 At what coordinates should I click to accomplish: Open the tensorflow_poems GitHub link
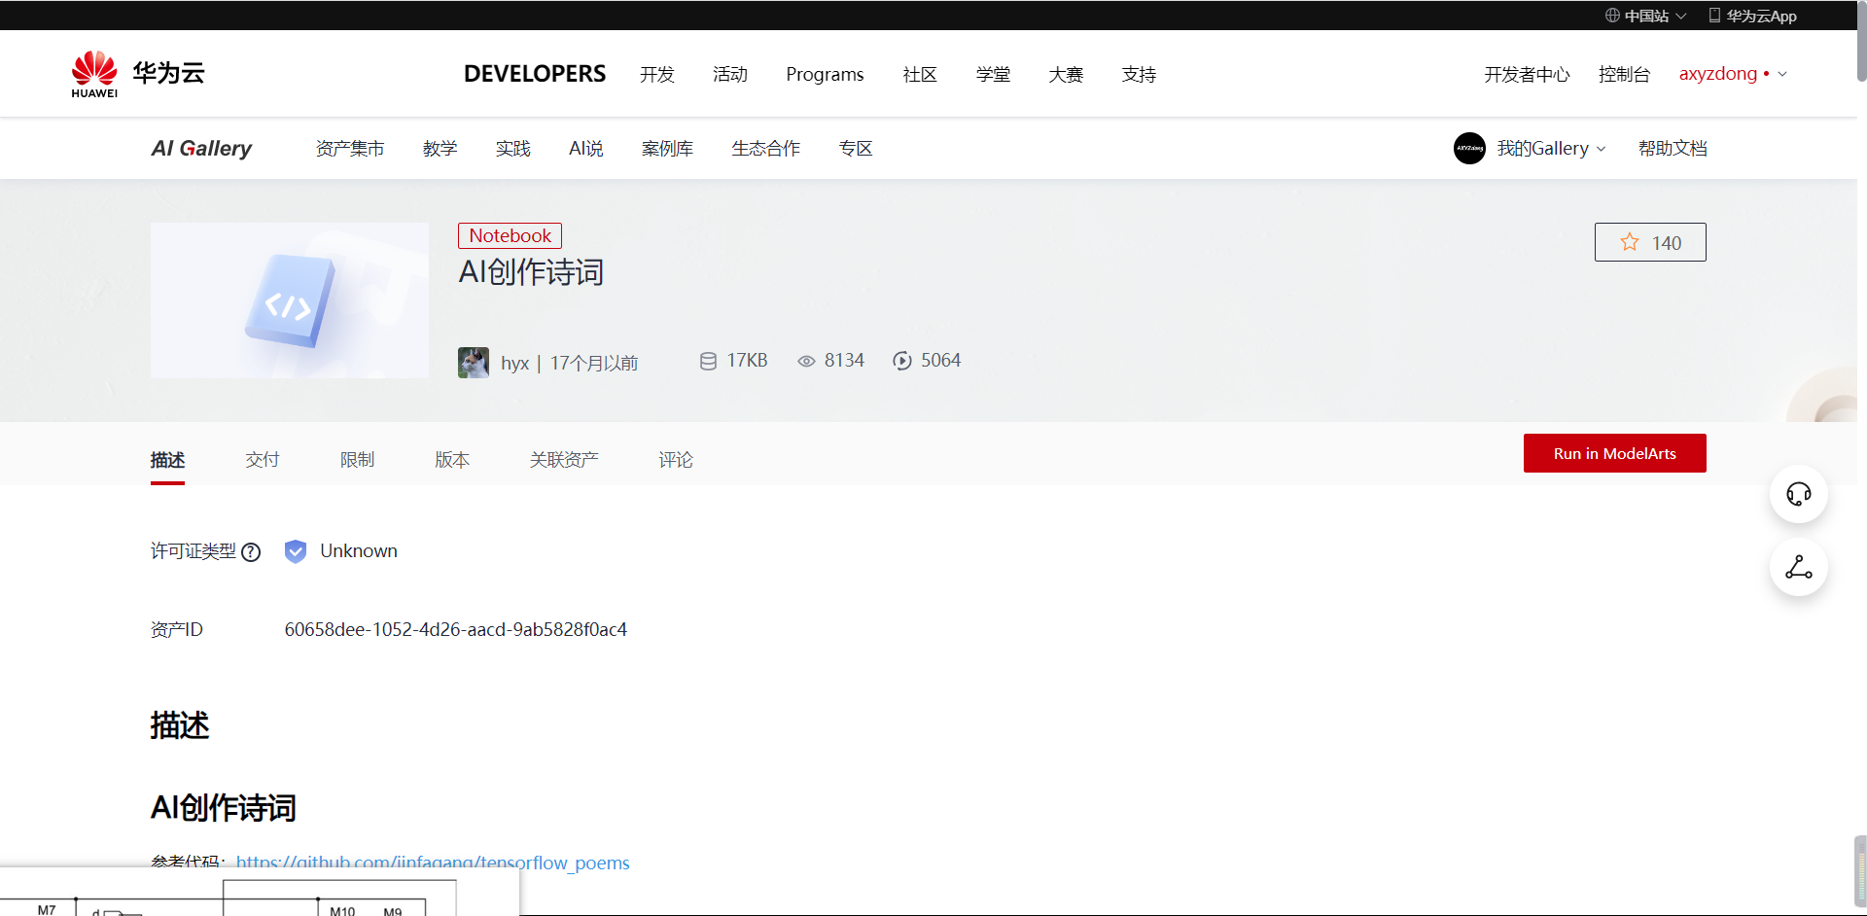[x=433, y=863]
